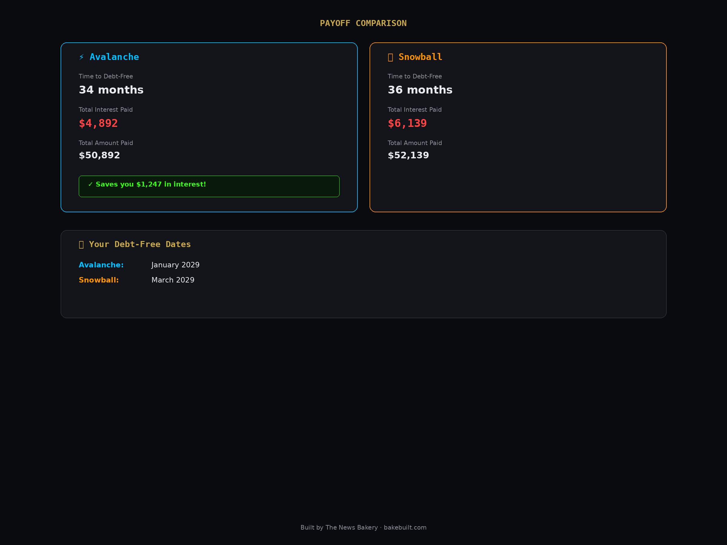Click the Snowball card icon
Image resolution: width=727 pixels, height=545 pixels.
[390, 57]
